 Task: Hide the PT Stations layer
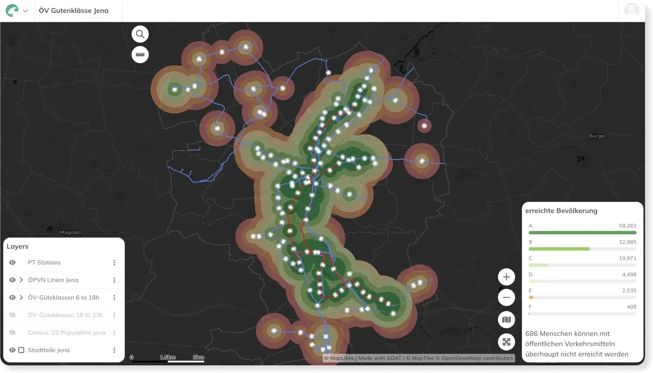13,262
